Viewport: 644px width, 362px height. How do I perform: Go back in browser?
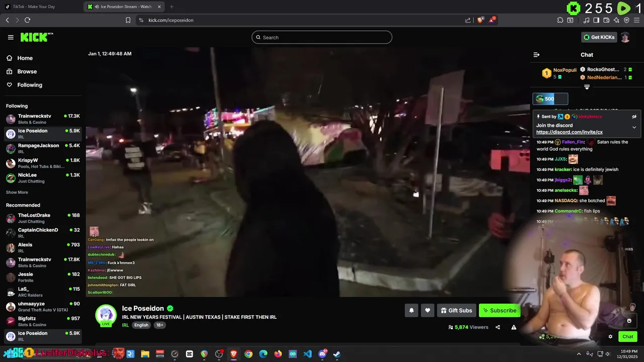click(7, 20)
